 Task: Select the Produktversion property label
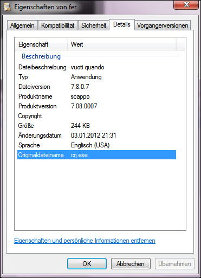coord(37,106)
